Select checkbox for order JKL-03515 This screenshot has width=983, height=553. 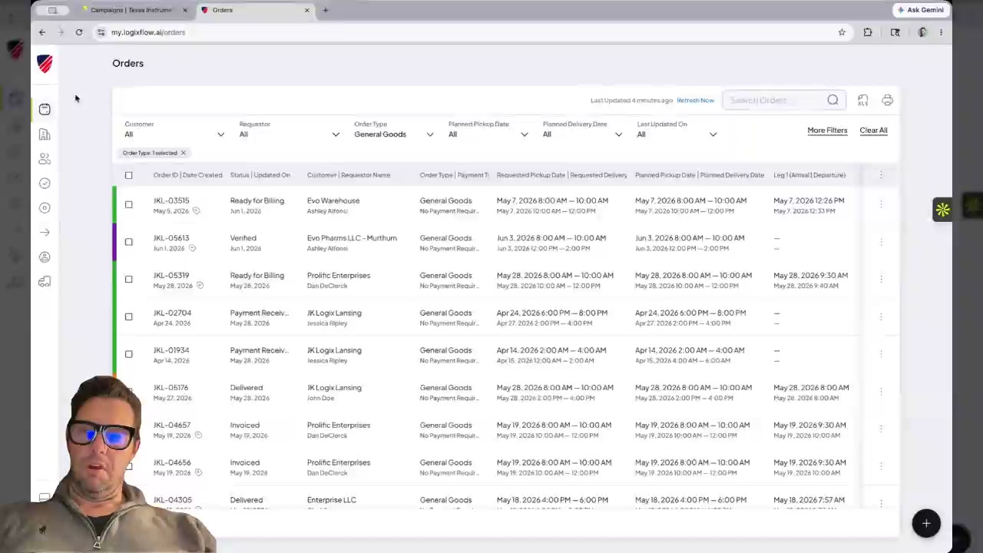click(129, 205)
